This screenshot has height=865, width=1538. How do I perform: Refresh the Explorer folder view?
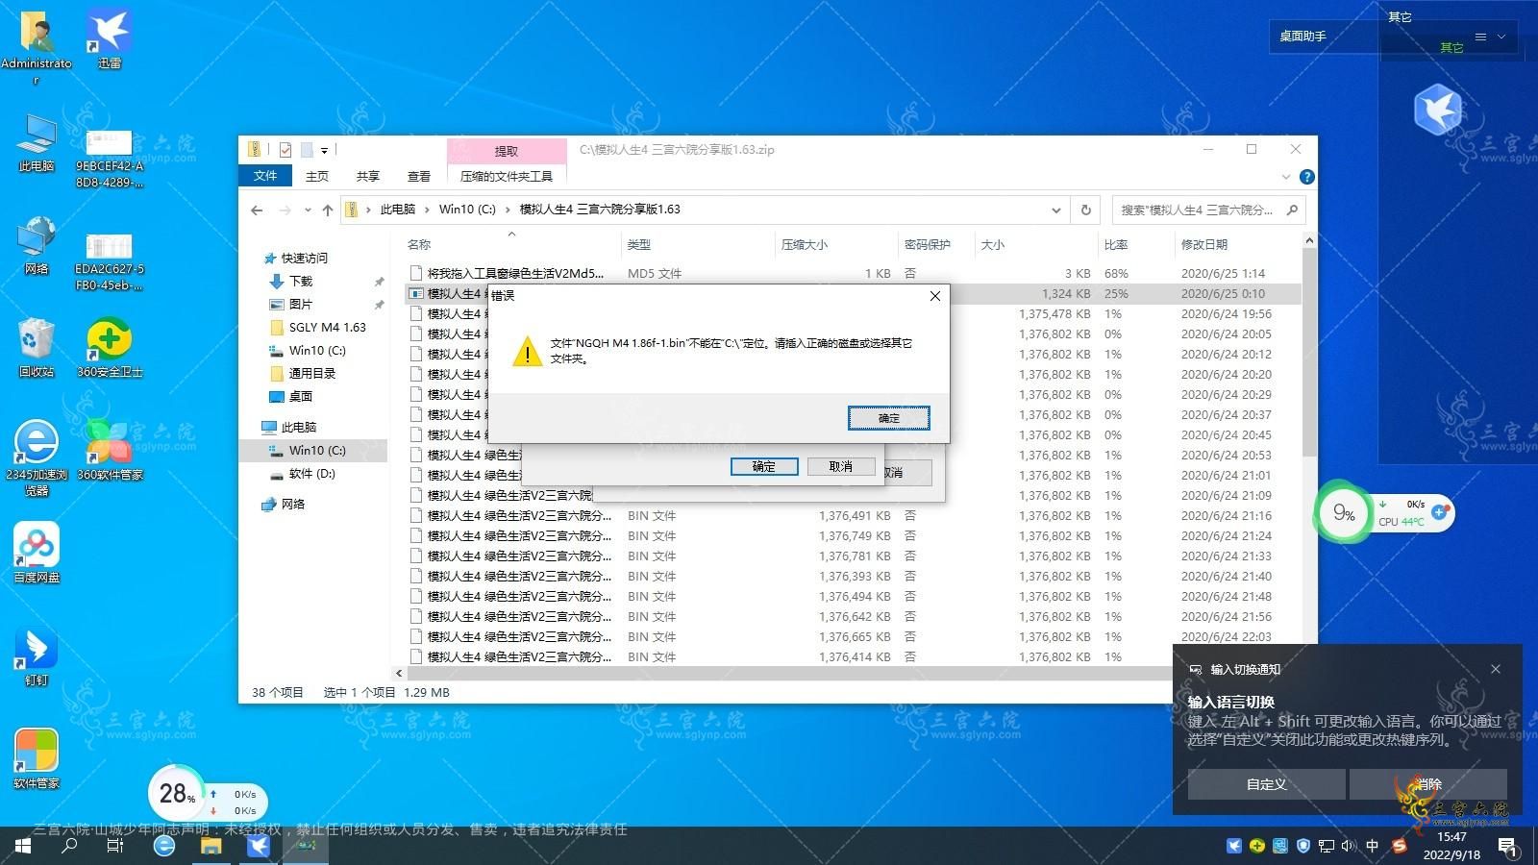[1086, 210]
